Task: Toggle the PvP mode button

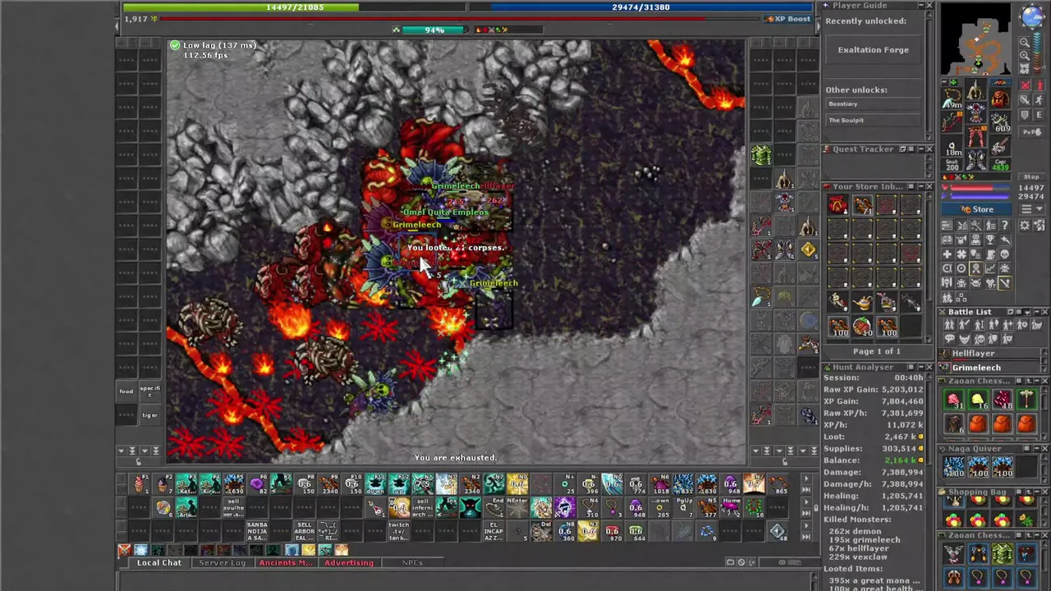Action: [x=1032, y=132]
